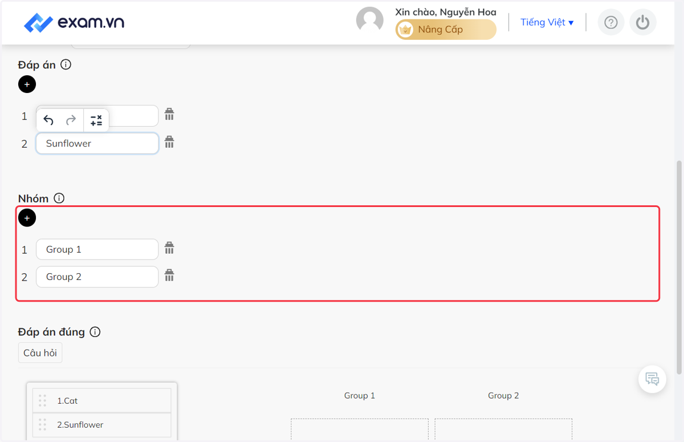Screen dimensions: 684x442
Task: Add a new group with plus button under Nhóm
Action: tap(27, 218)
